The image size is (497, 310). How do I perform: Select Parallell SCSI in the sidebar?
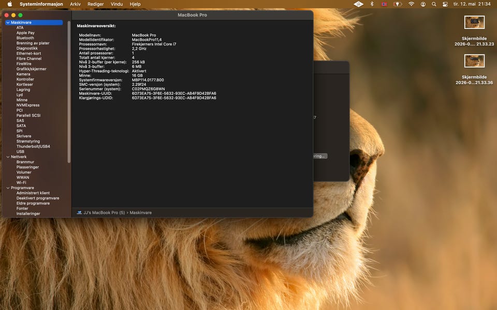28,115
